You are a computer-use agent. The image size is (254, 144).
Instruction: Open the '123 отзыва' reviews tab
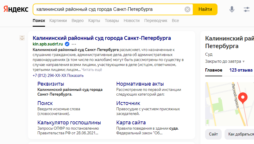(241, 70)
